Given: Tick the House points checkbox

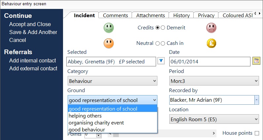Looking at the screenshot, I should tap(257, 133).
